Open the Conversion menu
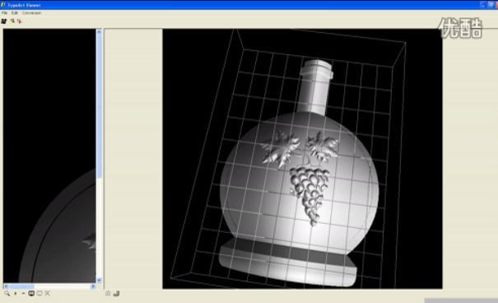This screenshot has height=303, width=498. tap(32, 13)
